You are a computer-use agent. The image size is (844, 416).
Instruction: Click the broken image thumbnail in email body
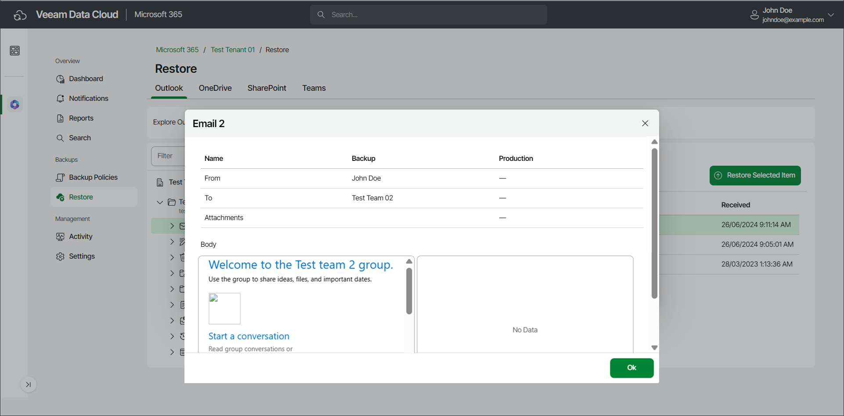[x=224, y=309]
